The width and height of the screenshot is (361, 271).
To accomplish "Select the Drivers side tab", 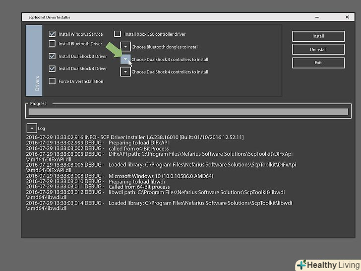I will pyautogui.click(x=34, y=61).
